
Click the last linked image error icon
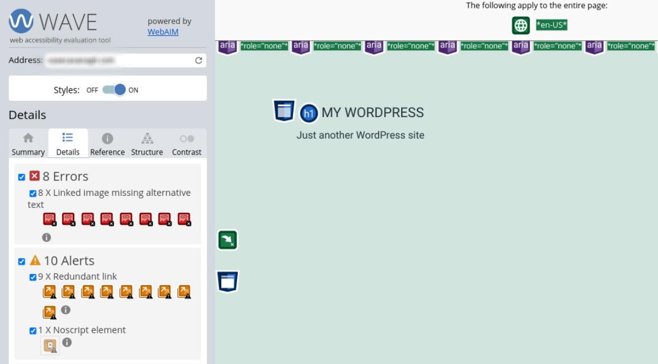click(x=184, y=219)
